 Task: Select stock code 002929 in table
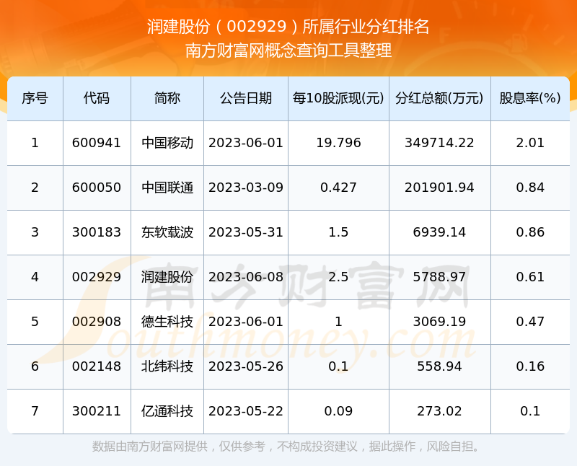[97, 277]
